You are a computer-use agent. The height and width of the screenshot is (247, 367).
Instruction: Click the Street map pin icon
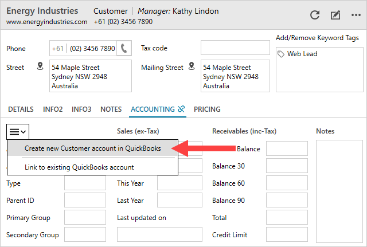40,67
